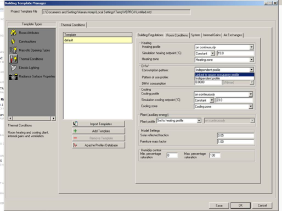The image size is (282, 211).
Task: Switch to Internal Gains tab
Action: coord(212,35)
